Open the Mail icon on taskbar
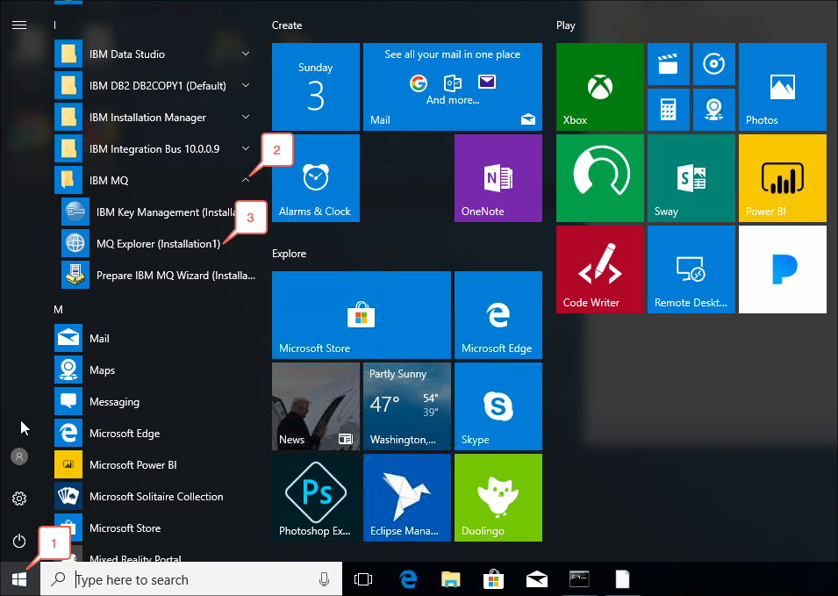The image size is (838, 596). point(536,579)
